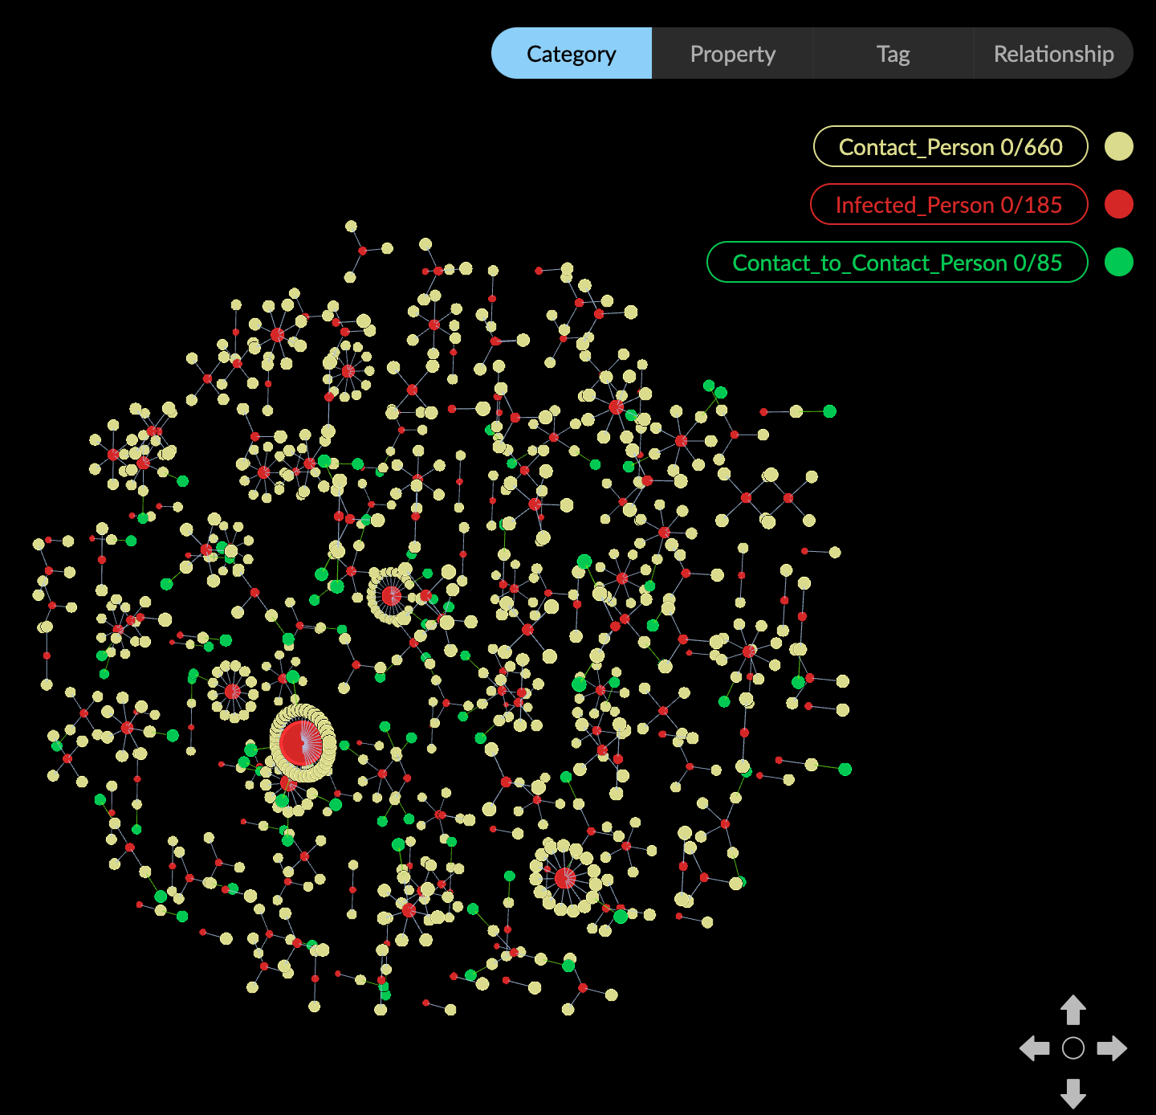1156x1115 pixels.
Task: Reset the view with the center circle icon
Action: tap(1073, 1048)
